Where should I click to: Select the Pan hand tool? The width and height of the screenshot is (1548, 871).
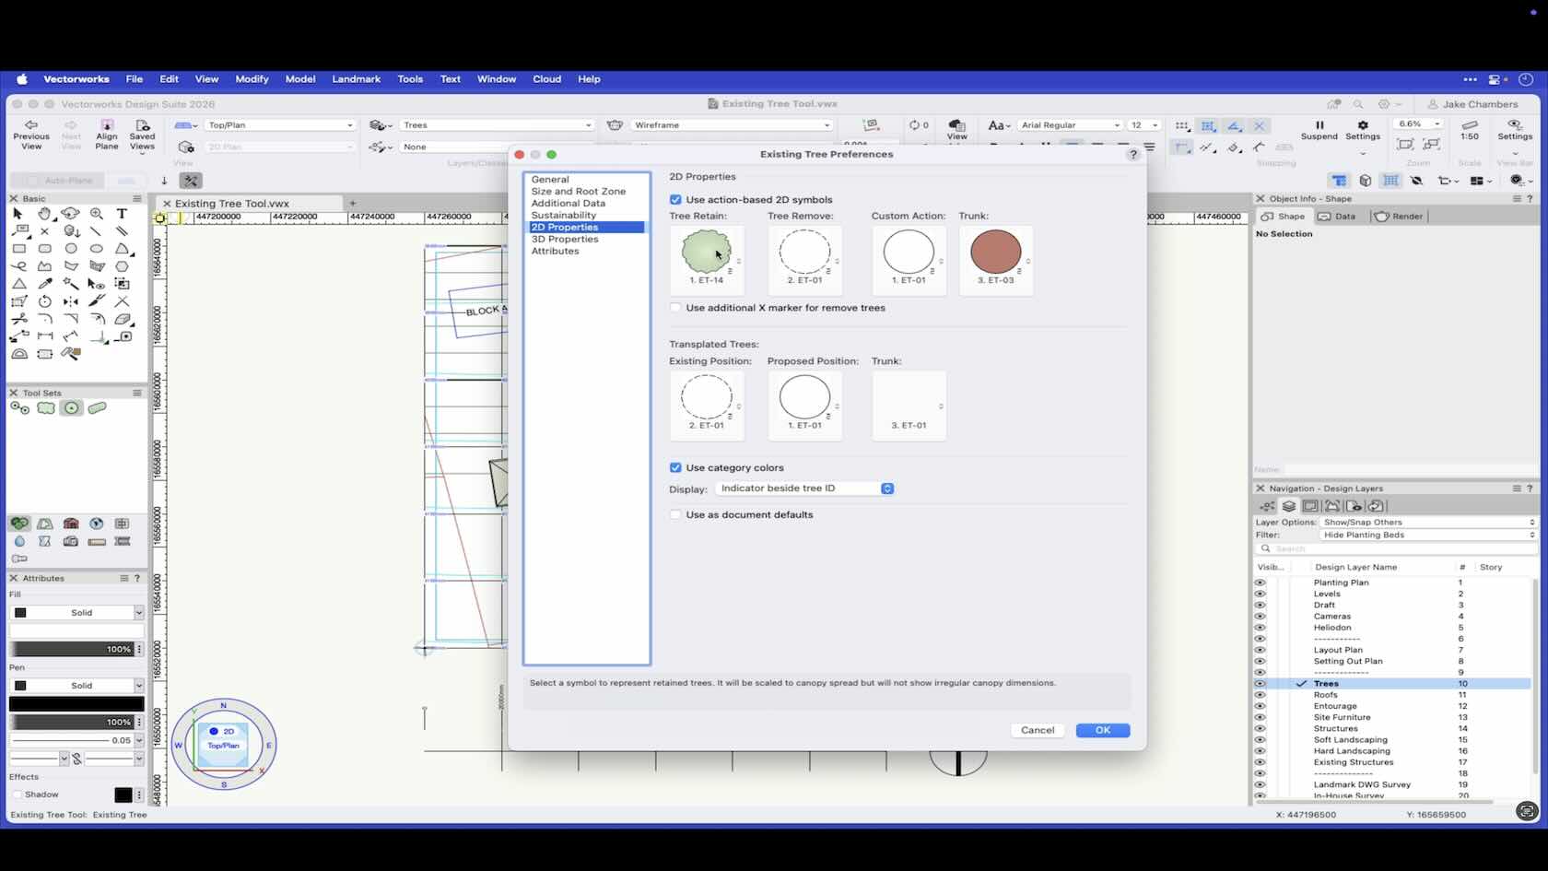[x=44, y=213]
